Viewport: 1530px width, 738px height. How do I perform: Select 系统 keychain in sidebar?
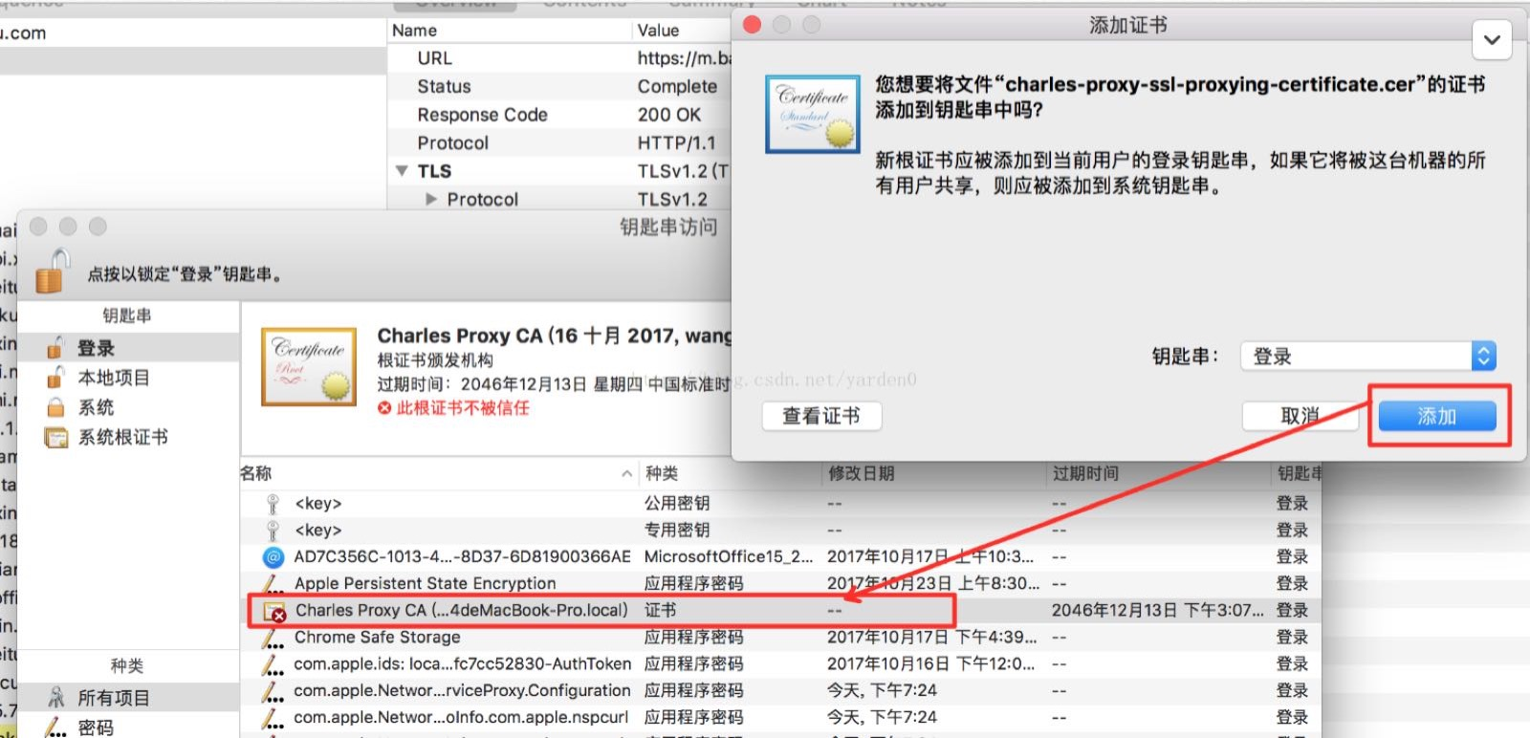(128, 407)
